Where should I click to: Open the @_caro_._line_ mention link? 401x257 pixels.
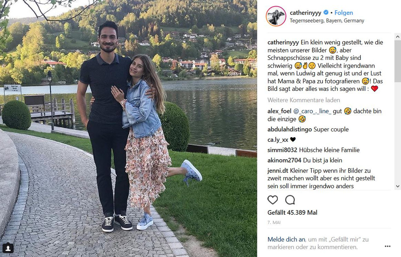312,111
